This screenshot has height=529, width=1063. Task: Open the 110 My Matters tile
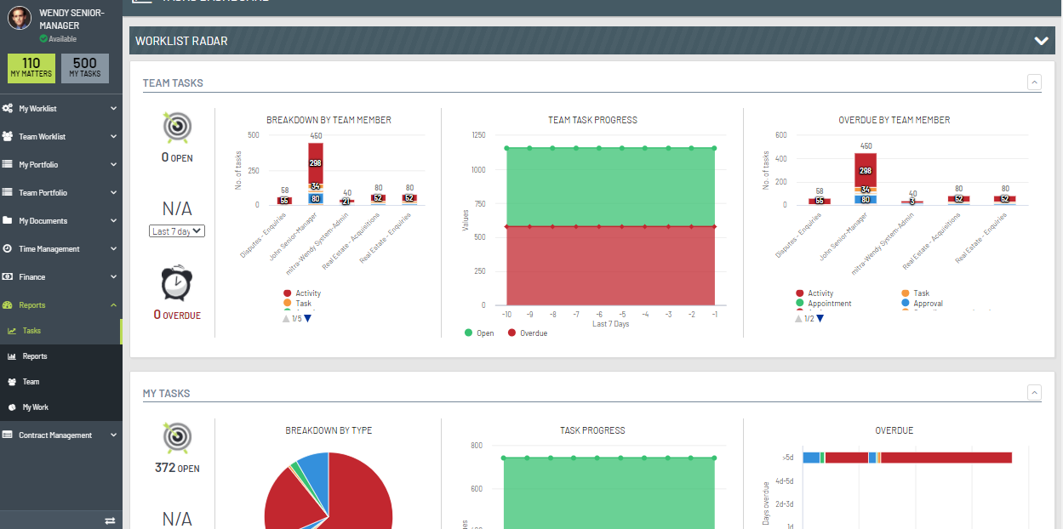tap(31, 68)
